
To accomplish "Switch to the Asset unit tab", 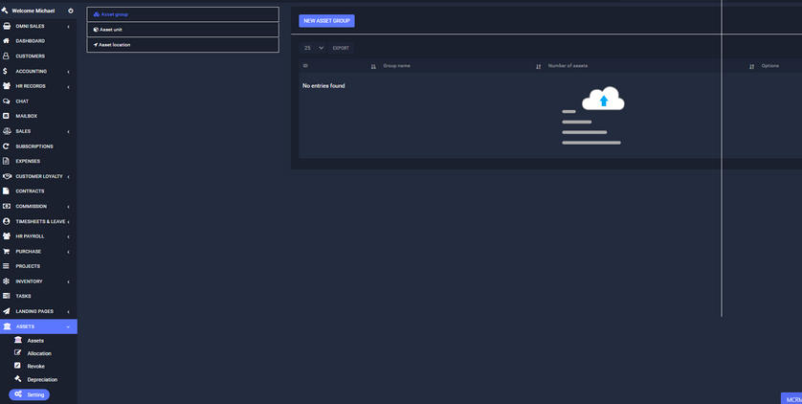I will coord(182,30).
